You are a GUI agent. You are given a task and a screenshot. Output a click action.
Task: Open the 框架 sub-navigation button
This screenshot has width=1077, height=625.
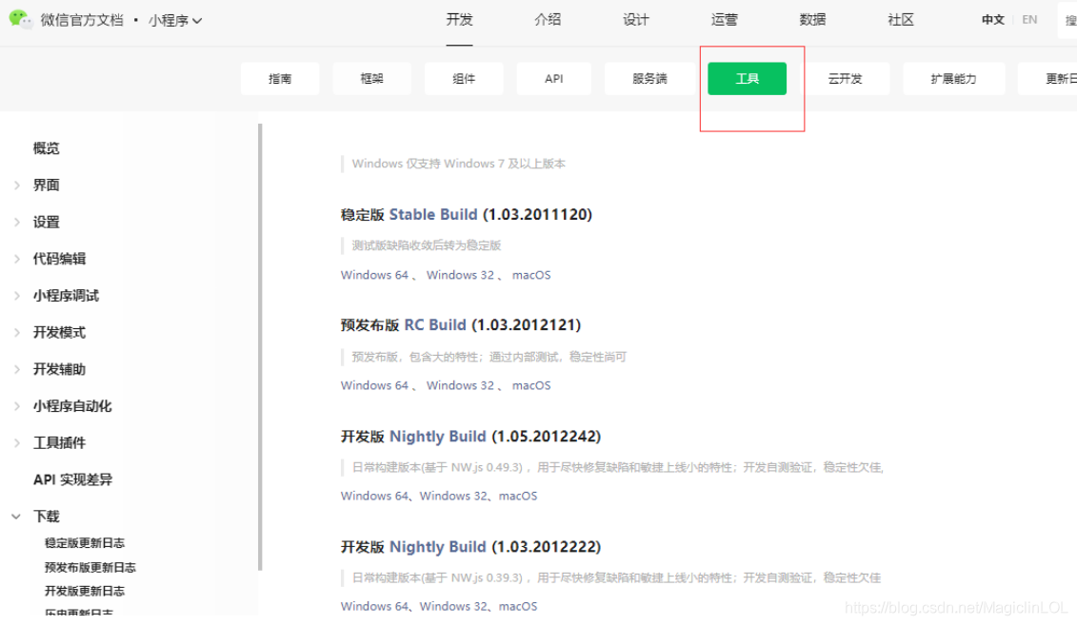pos(371,79)
